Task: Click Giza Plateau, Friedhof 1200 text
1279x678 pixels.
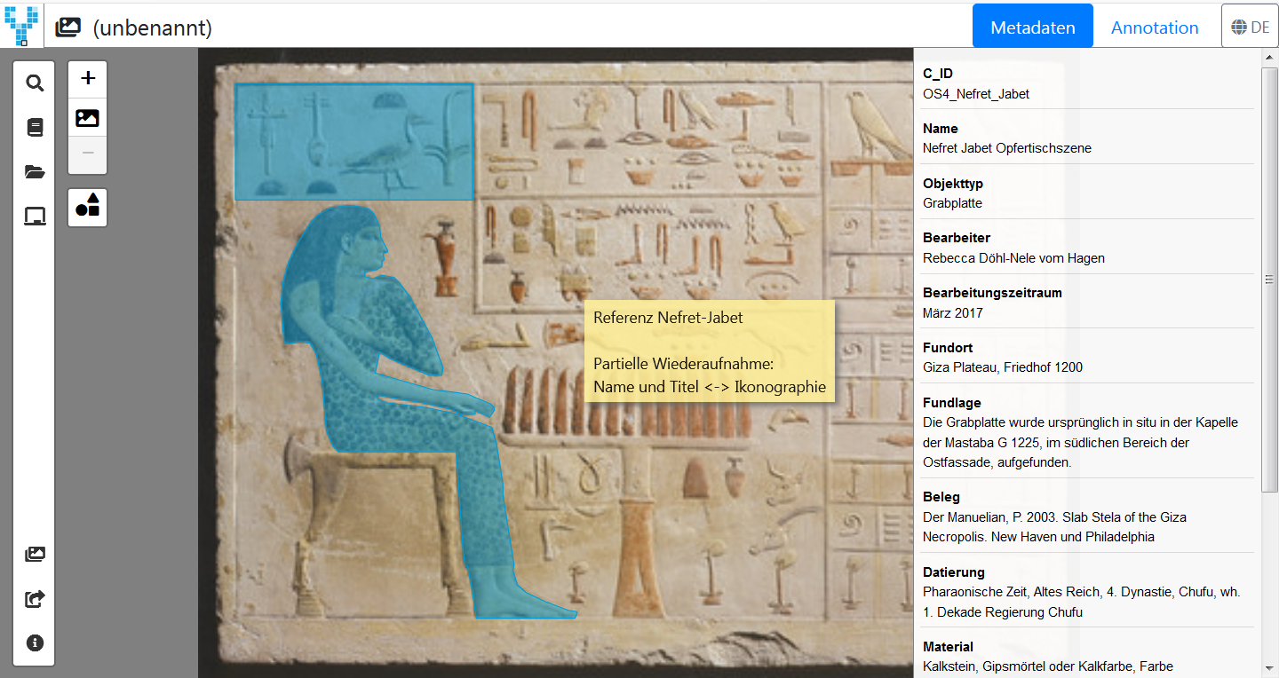Action: click(1003, 367)
